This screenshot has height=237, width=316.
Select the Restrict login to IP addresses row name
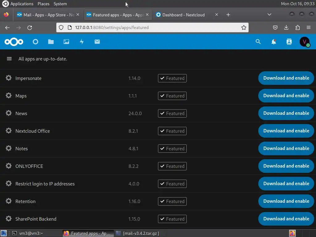[x=45, y=184]
